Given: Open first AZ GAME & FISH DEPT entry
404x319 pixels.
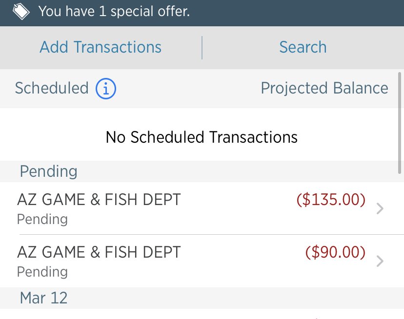Looking at the screenshot, I should click(x=202, y=208).
